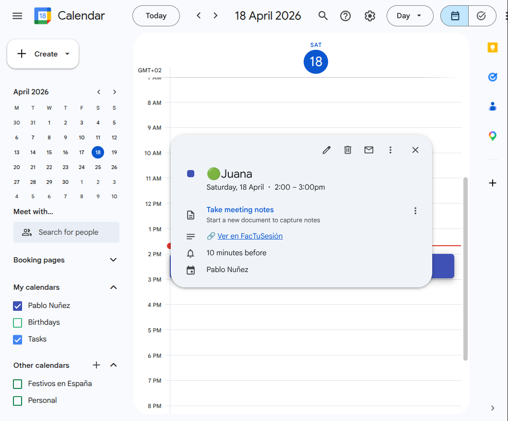Open Google Tasks from the right sidebar
508x421 pixels.
[x=493, y=77]
